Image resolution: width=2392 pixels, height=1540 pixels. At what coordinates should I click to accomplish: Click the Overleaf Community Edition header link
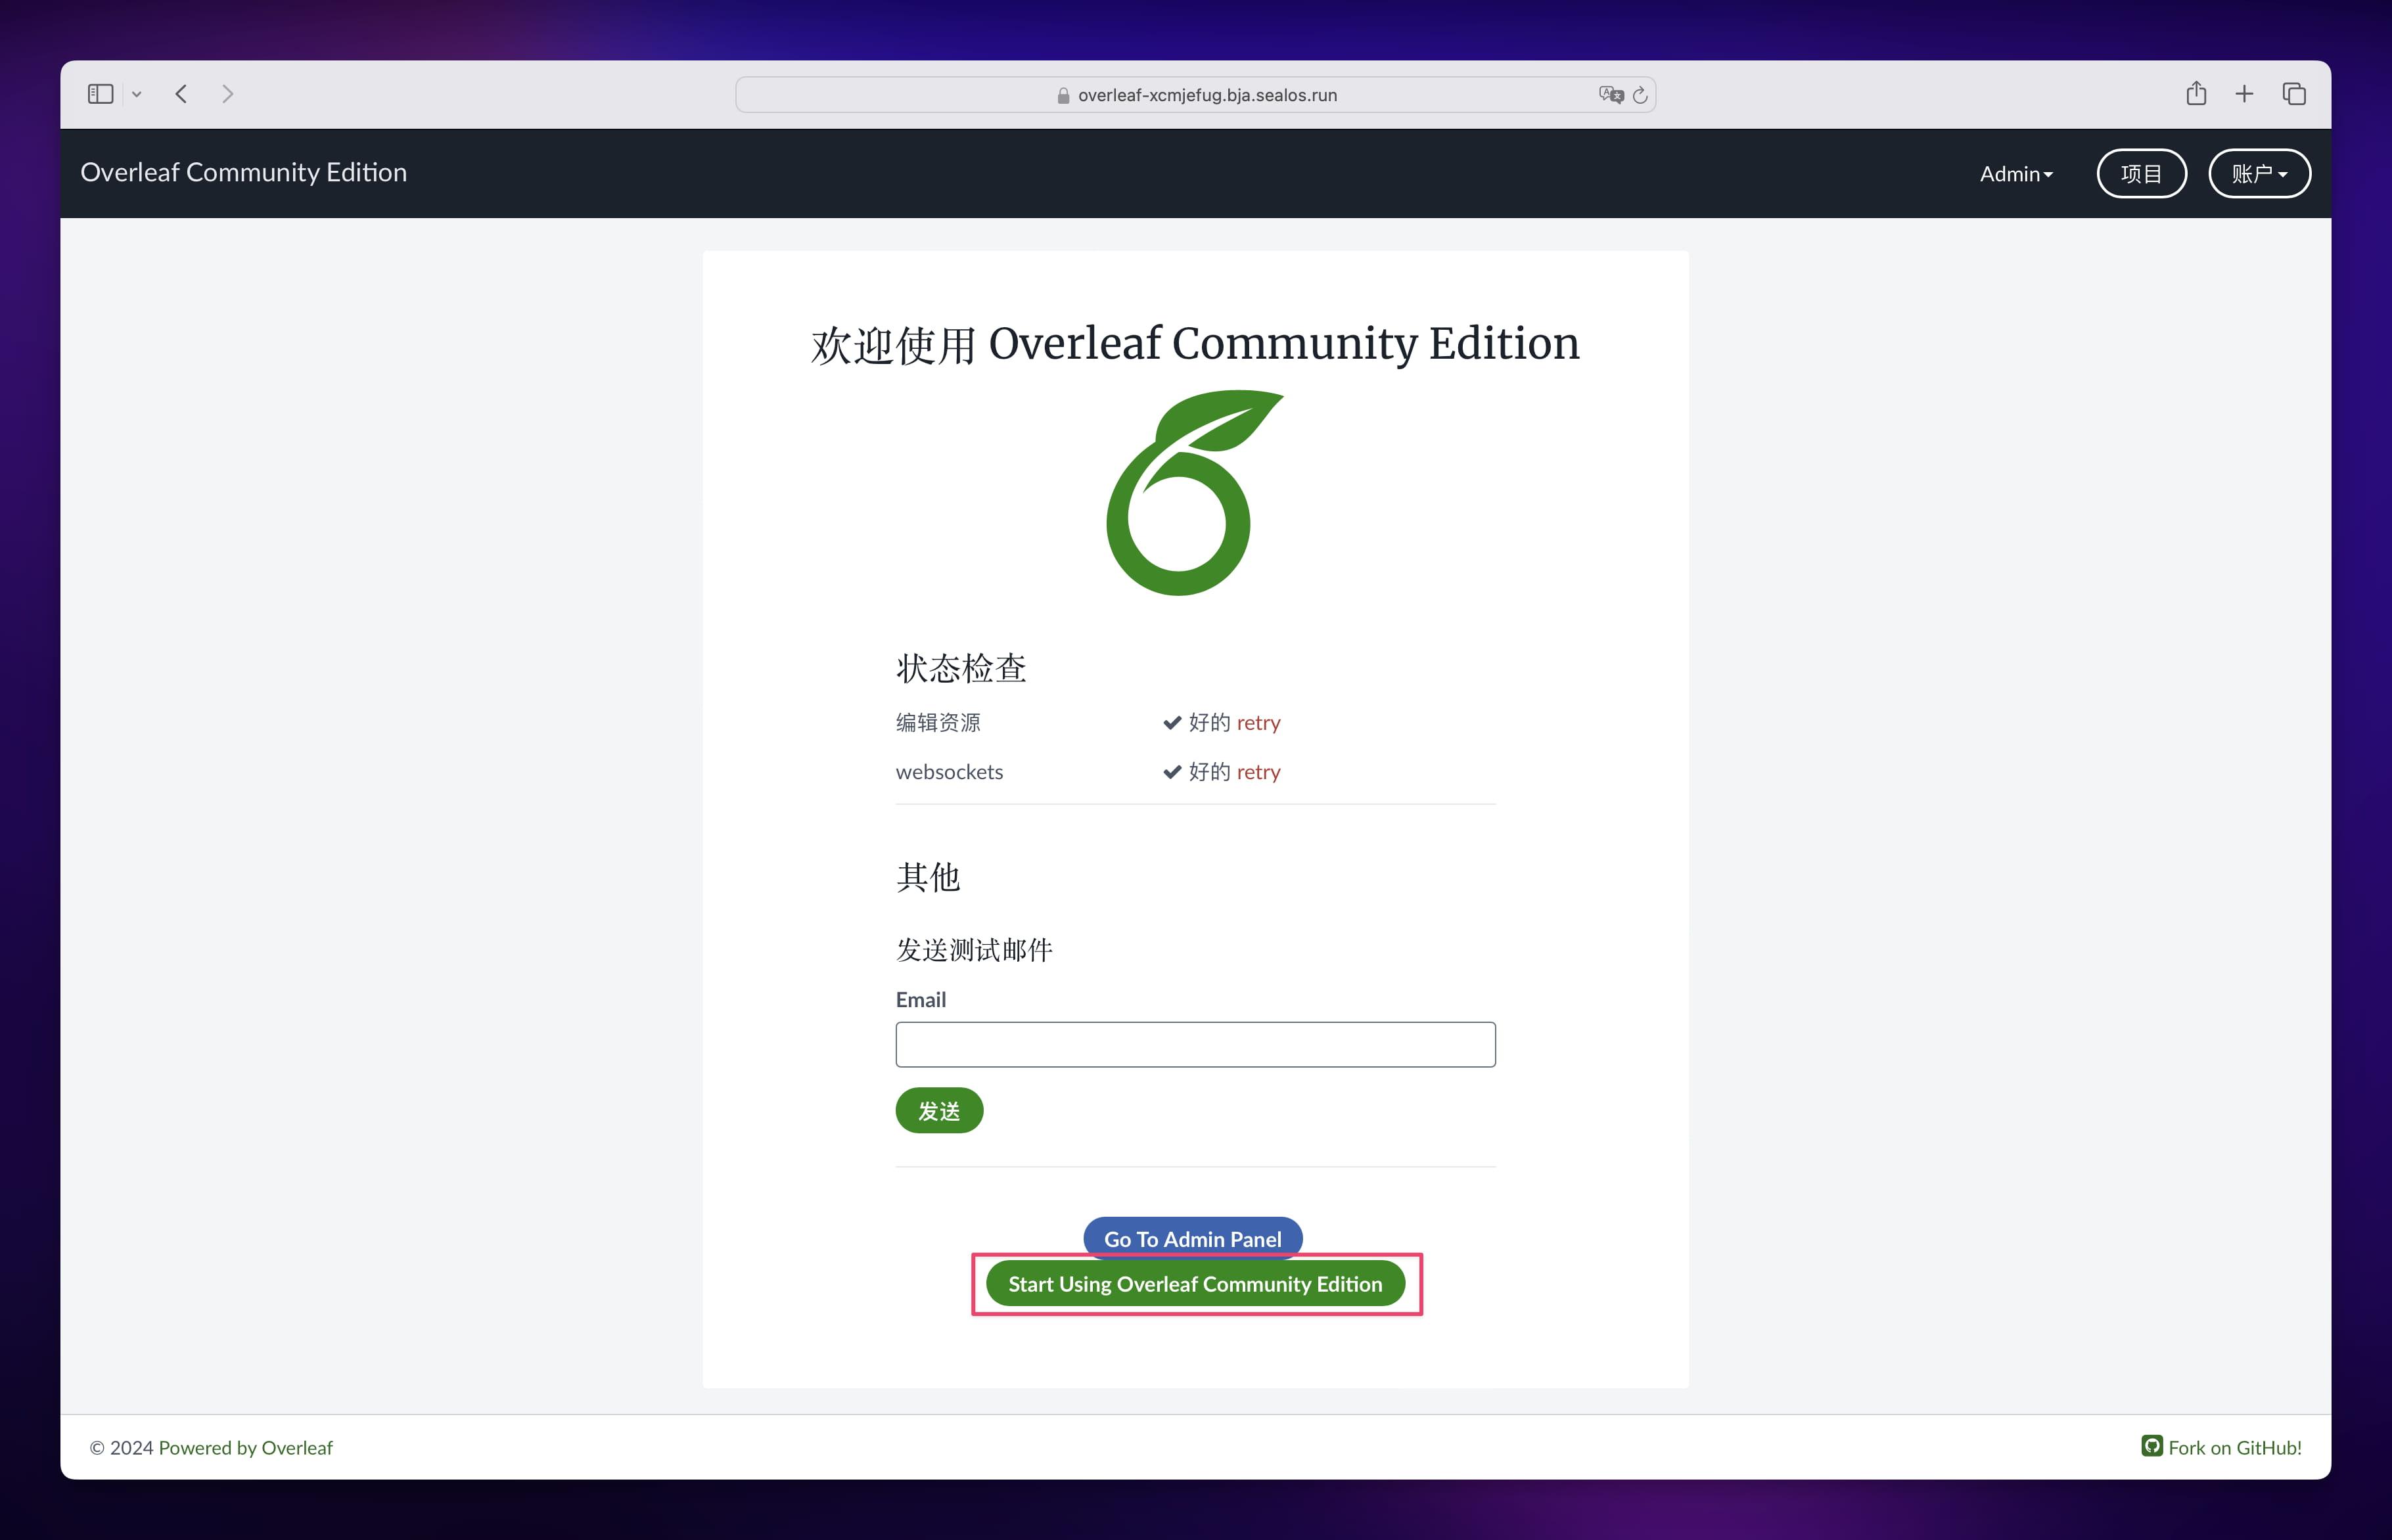[x=244, y=172]
